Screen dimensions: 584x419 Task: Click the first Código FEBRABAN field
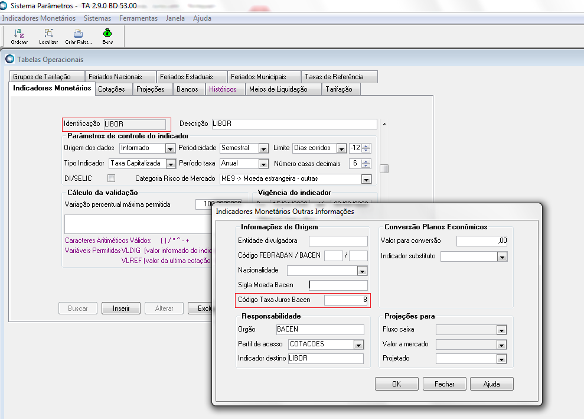334,256
